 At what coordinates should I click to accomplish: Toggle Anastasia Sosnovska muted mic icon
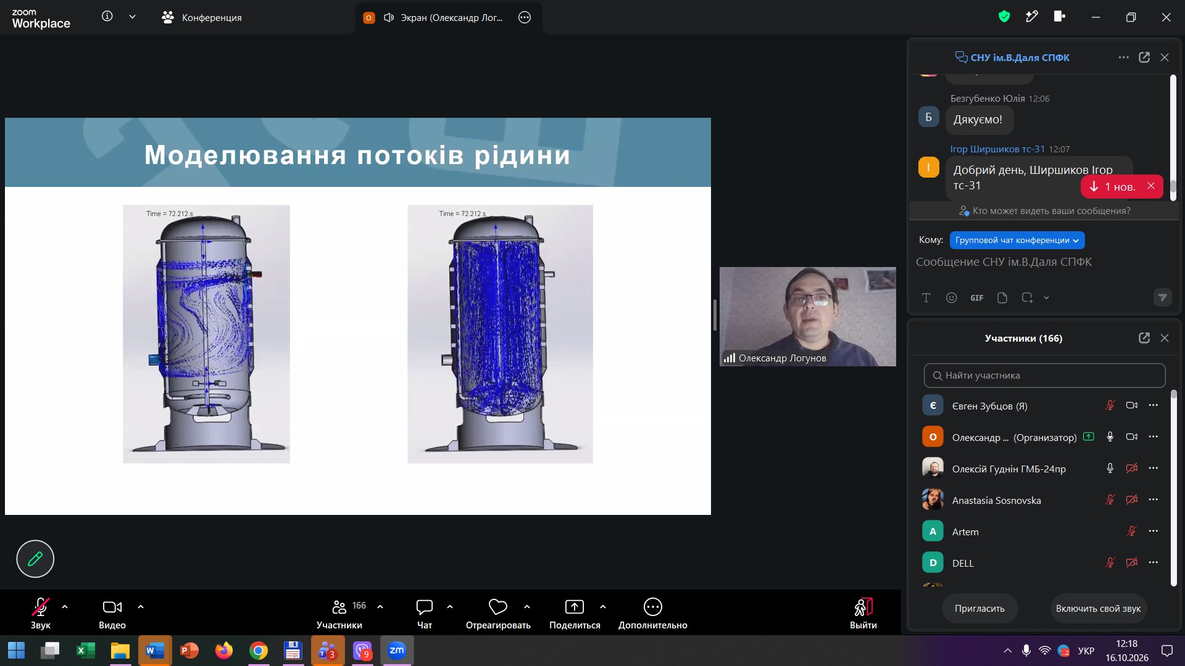coord(1110,499)
